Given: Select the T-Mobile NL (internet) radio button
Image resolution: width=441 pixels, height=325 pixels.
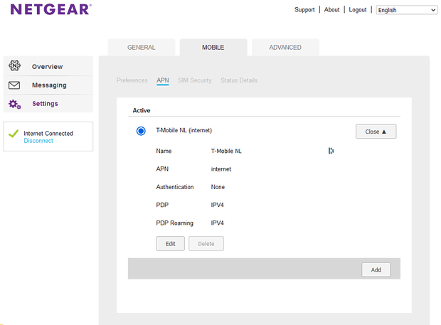Looking at the screenshot, I should pos(141,131).
